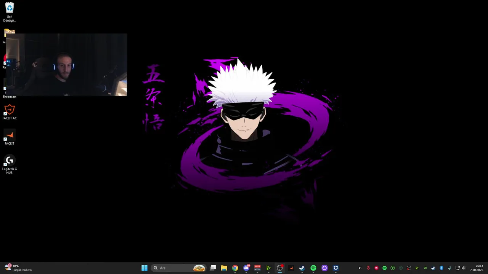Viewport: 488px width, 274px height.
Task: Open File Explorer from the taskbar
Action: point(224,268)
